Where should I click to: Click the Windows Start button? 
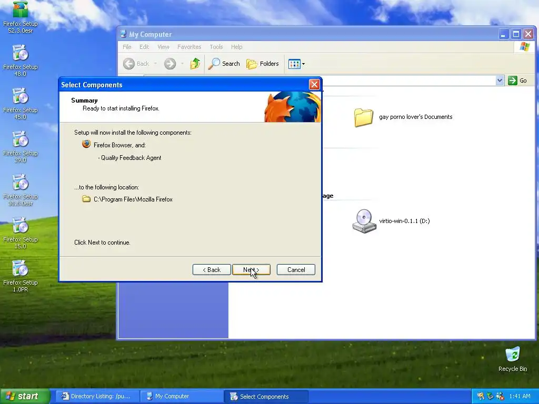click(x=25, y=396)
